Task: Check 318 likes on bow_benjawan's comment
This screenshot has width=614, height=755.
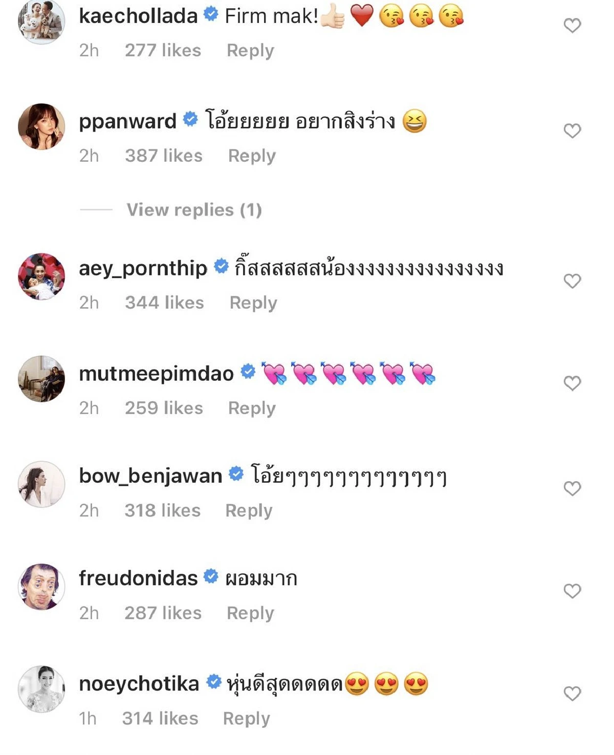Action: tap(163, 510)
